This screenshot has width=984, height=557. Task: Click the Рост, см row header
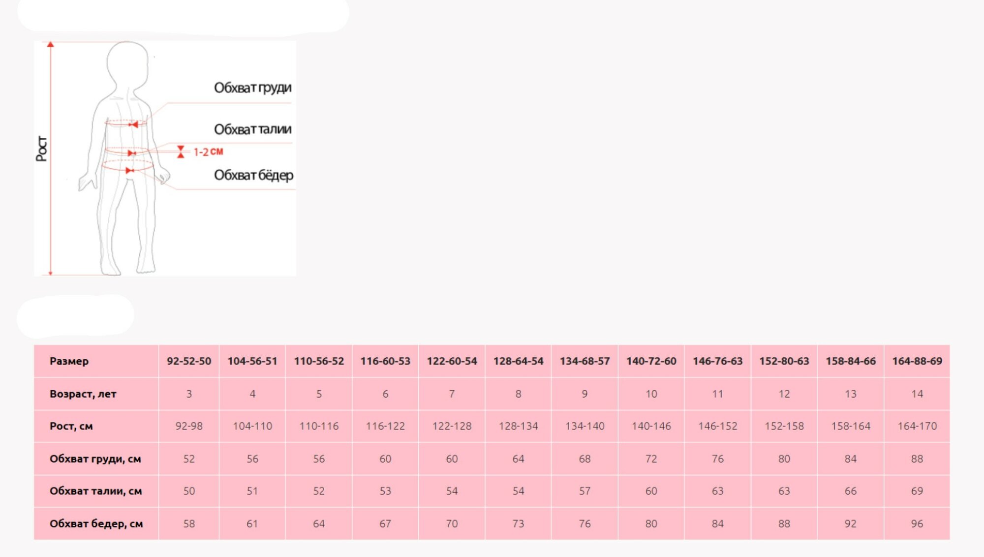[71, 426]
